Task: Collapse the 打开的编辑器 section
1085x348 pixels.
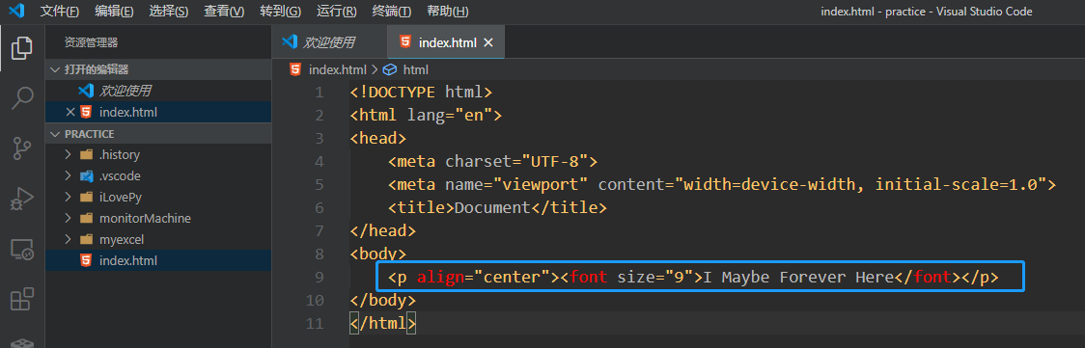Action: [x=158, y=69]
